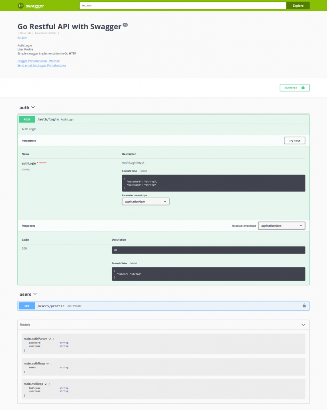The image size is (327, 410).
Task: Collapse the auth section chevron
Action: point(33,107)
